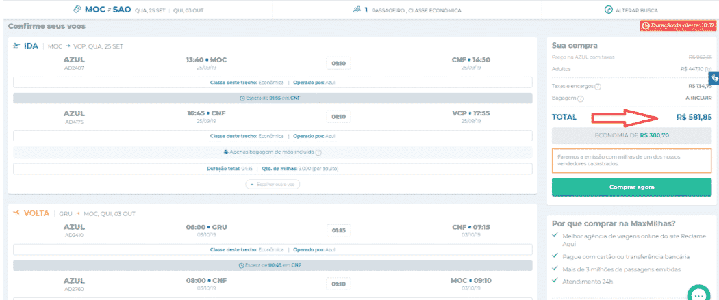Click the Espera de 00:45 em CNF bar
The width and height of the screenshot is (719, 300).
(273, 266)
